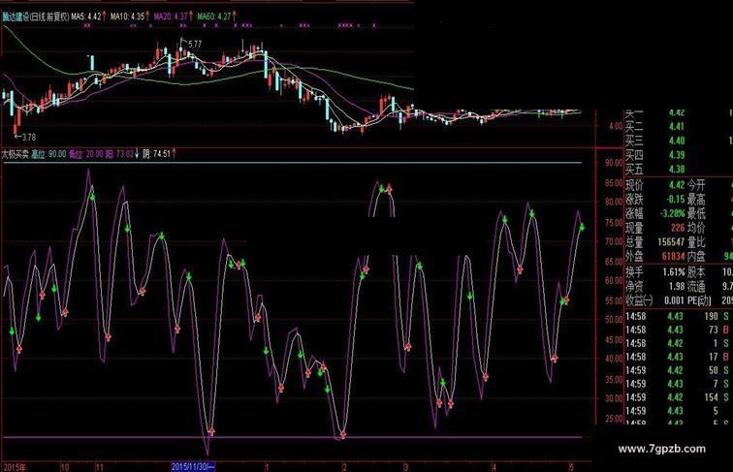The width and height of the screenshot is (733, 472).
Task: Click month 2 marker on the time axis
Action: [x=344, y=467]
